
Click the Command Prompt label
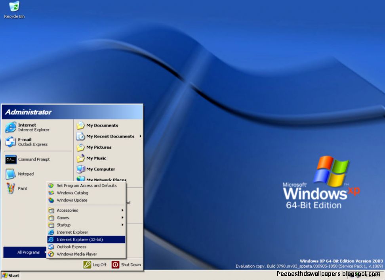pos(34,159)
